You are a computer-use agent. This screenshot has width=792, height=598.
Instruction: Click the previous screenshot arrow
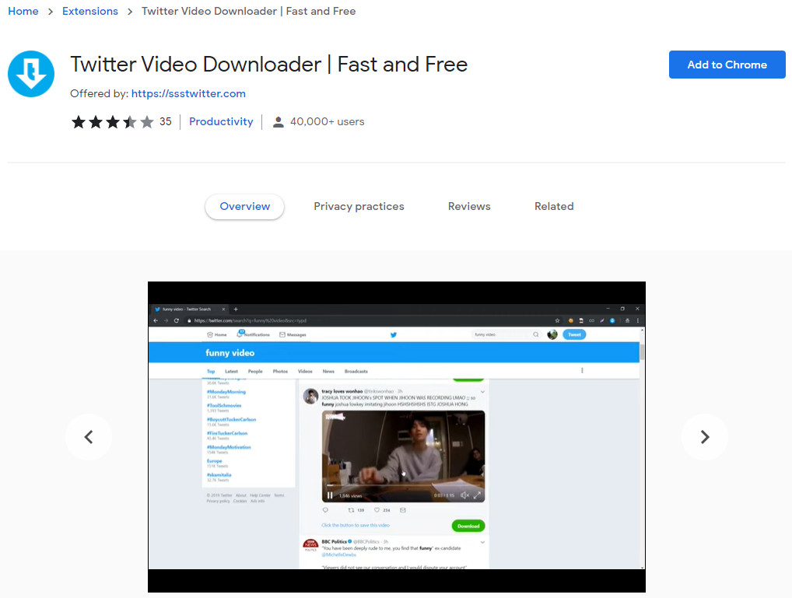coord(89,437)
